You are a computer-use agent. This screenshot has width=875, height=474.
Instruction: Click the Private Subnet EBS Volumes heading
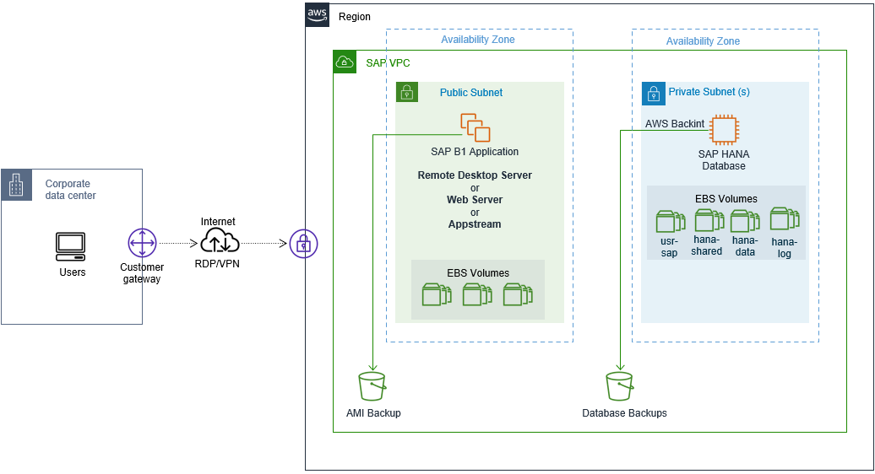(726, 199)
